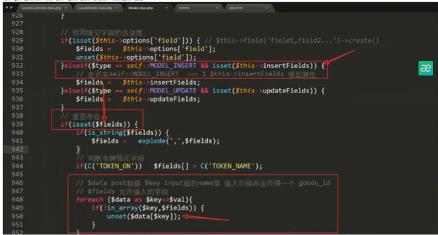Click the next tab arrow
This screenshot has width=438, height=235.
point(12,7)
